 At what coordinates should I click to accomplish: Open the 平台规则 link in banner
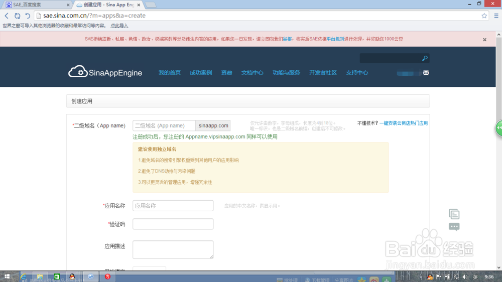(x=335, y=39)
